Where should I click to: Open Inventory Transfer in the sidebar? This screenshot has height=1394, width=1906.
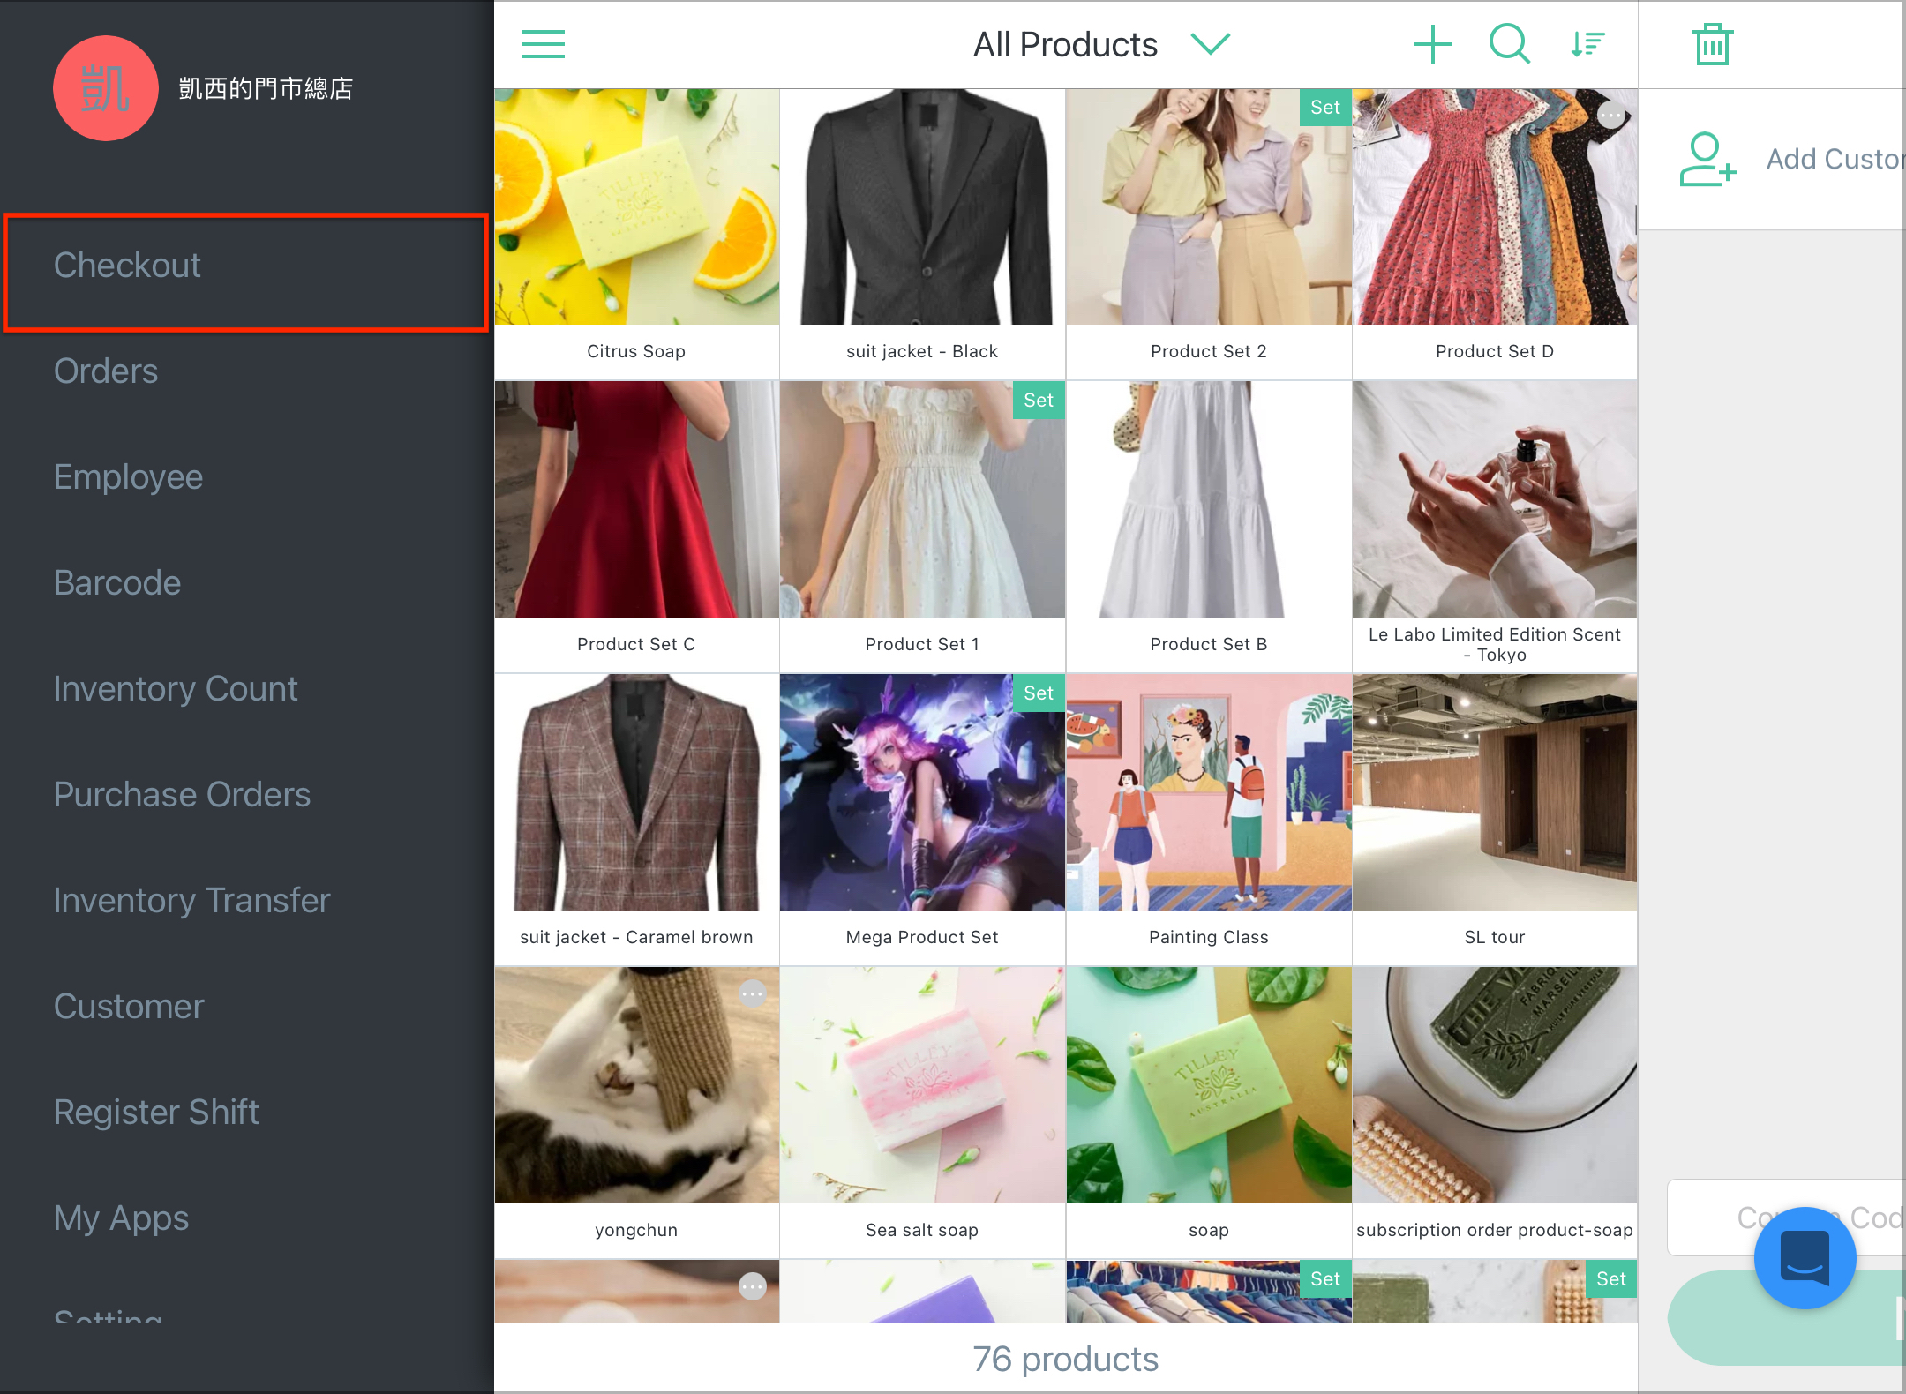tap(191, 901)
